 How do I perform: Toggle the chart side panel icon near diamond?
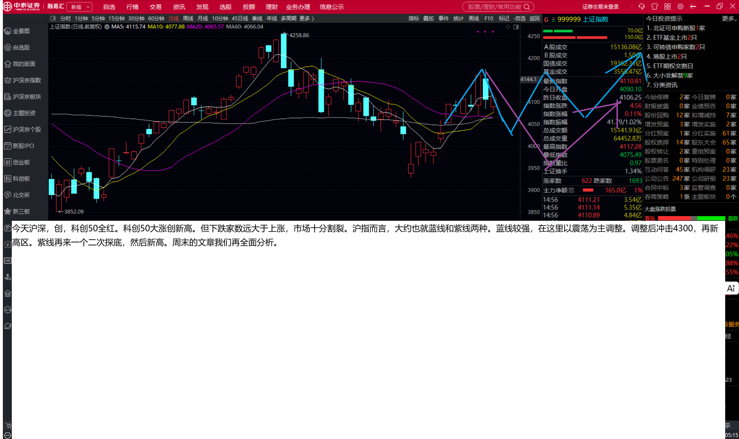(516, 27)
